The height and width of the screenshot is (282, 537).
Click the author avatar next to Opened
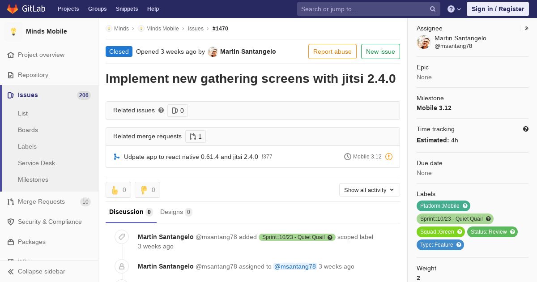pos(213,51)
